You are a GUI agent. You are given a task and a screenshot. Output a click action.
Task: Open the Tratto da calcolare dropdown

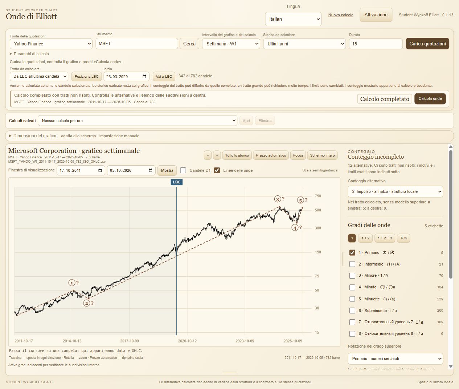pos(39,77)
